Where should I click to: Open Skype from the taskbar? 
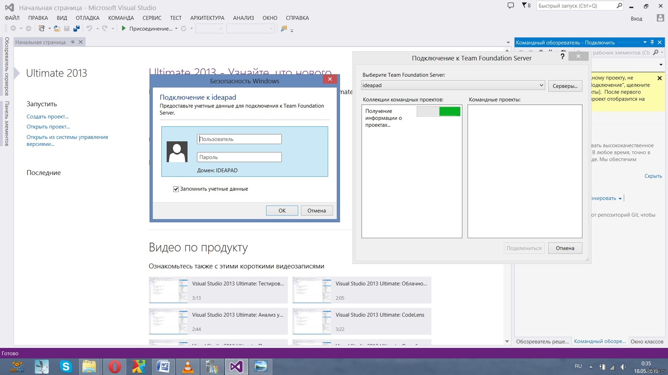66,367
